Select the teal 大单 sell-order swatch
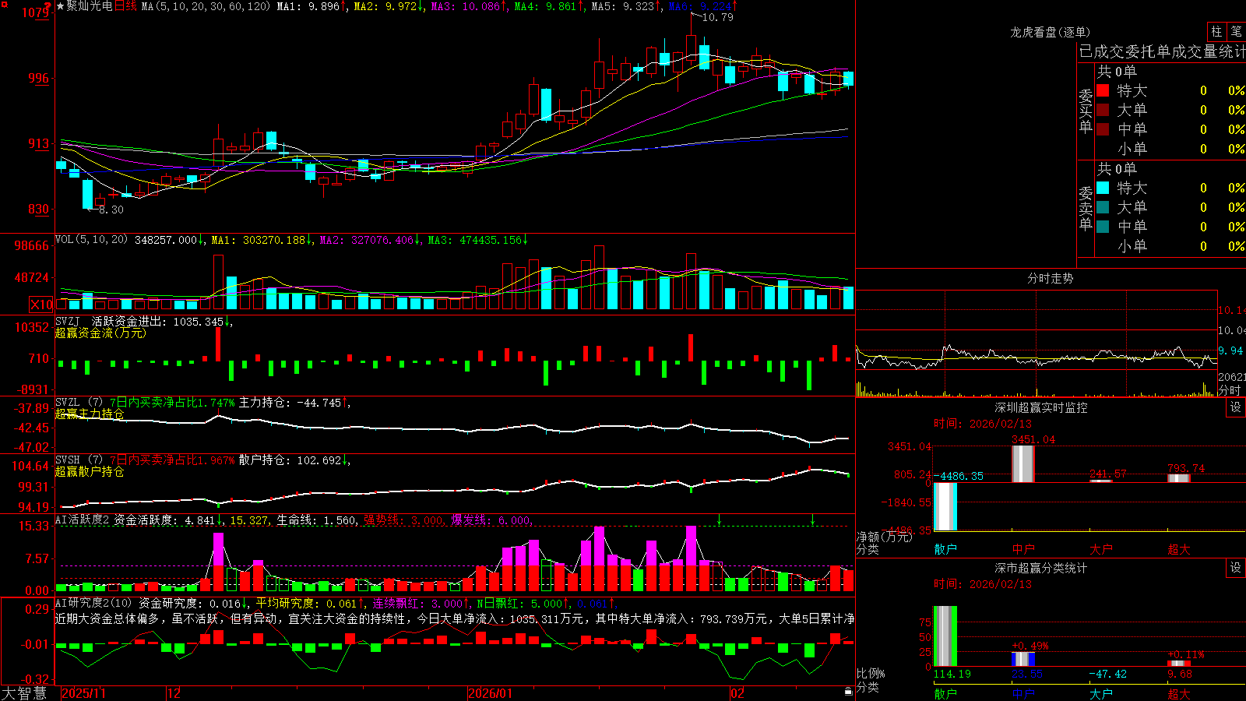Screen dimensions: 1246x701 1103,207
